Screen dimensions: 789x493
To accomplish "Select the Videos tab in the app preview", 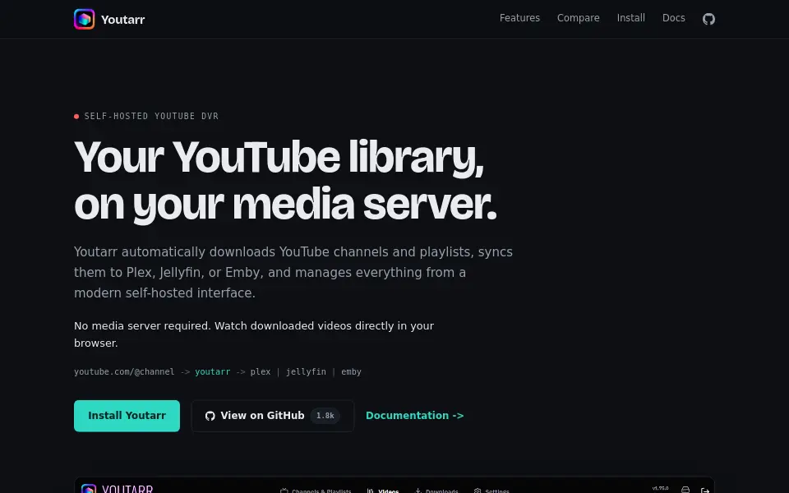I will [383, 491].
